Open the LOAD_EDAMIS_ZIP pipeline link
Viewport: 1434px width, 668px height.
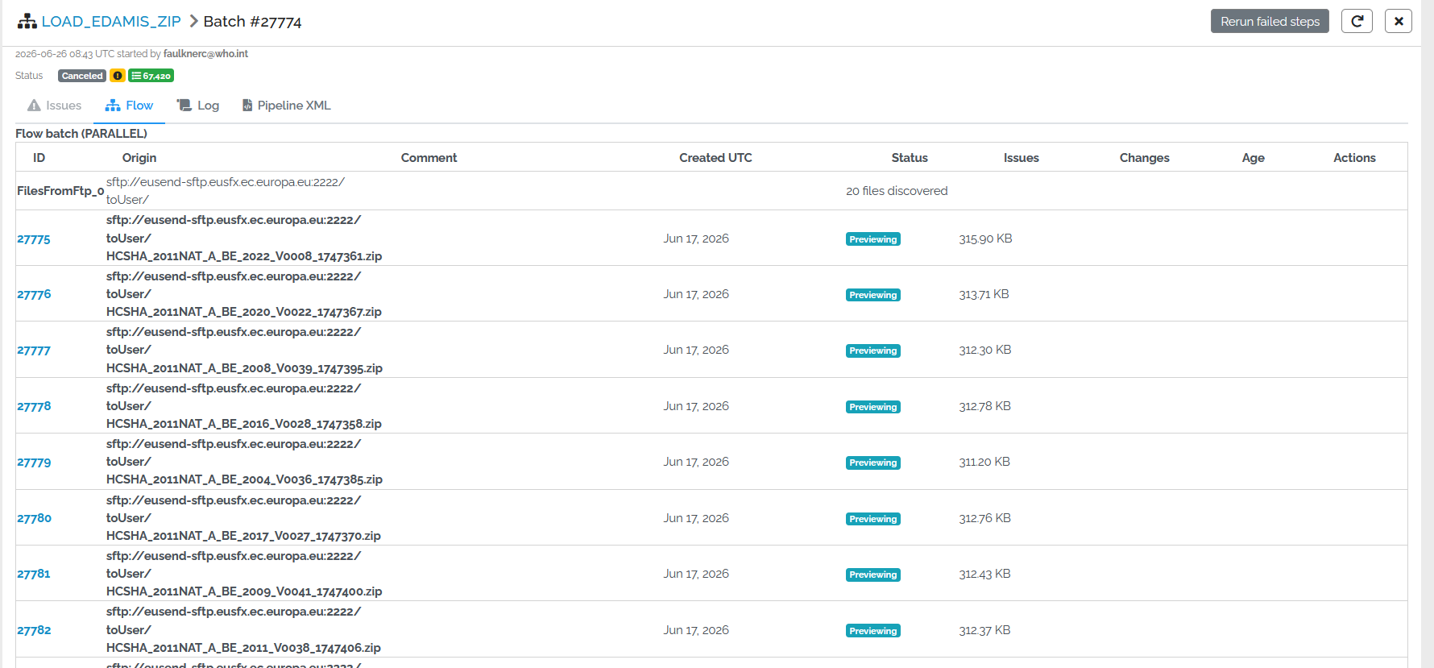pyautogui.click(x=111, y=22)
